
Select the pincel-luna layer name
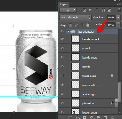[x=89, y=103]
